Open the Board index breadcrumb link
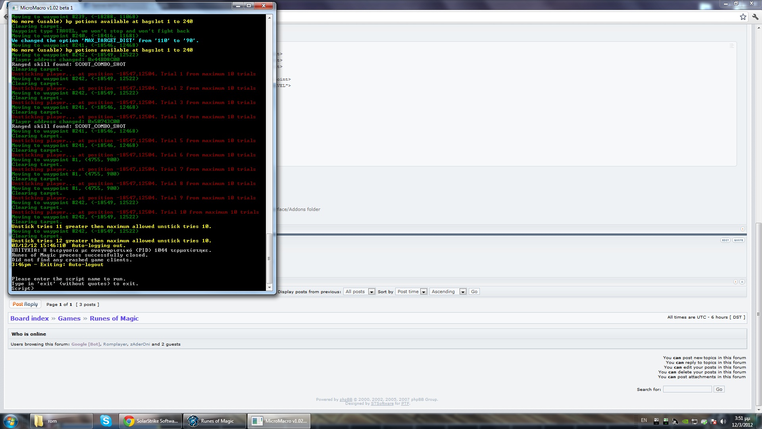Screen dimensions: 762x429 (29, 318)
